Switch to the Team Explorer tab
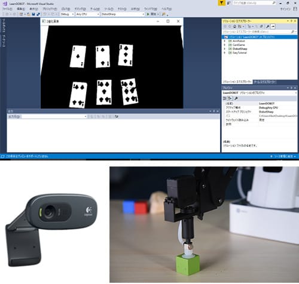Viewport: 299px width, 284px height. tap(265, 82)
